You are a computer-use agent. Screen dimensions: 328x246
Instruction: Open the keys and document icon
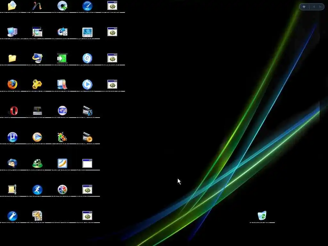click(x=37, y=216)
